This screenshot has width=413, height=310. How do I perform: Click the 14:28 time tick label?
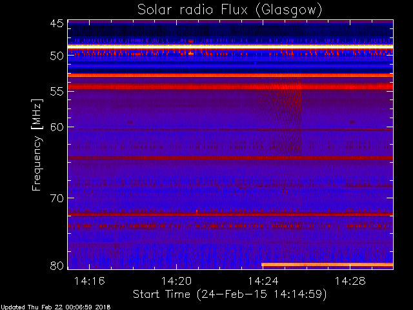pos(350,281)
